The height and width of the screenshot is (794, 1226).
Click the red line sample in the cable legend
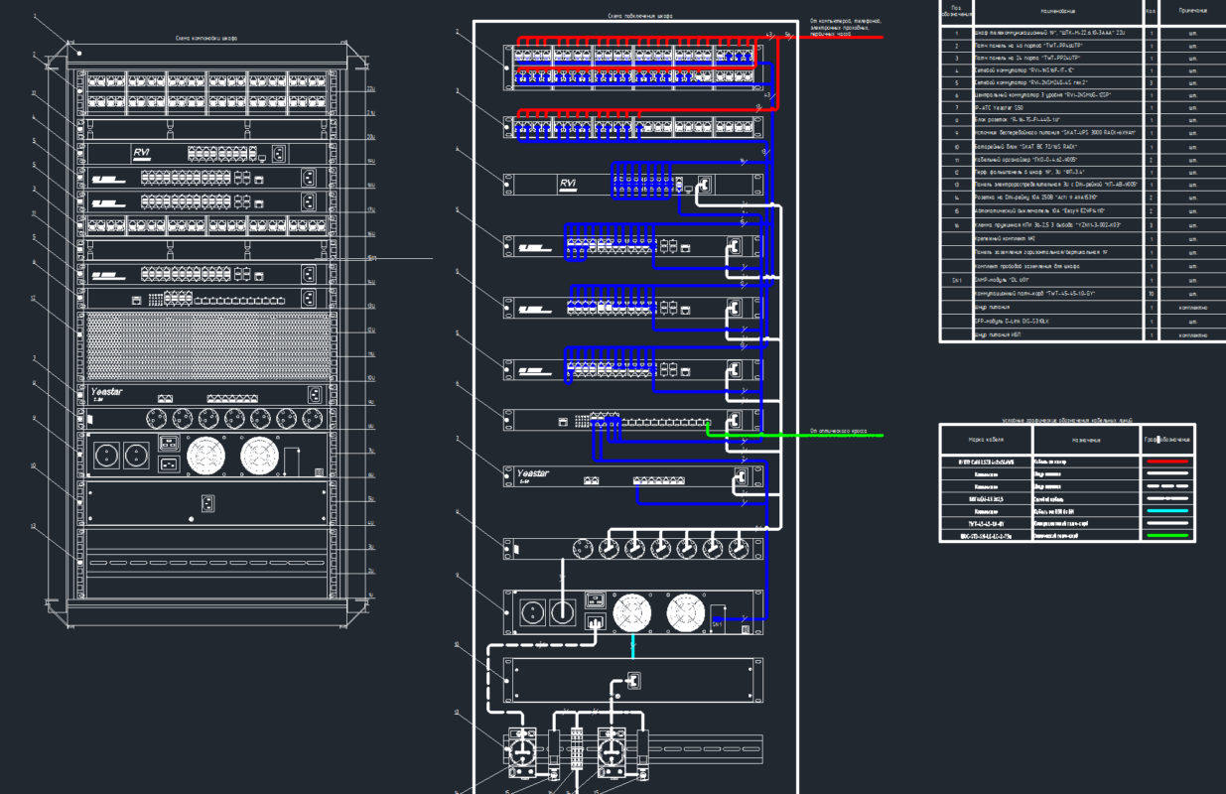click(x=1167, y=462)
